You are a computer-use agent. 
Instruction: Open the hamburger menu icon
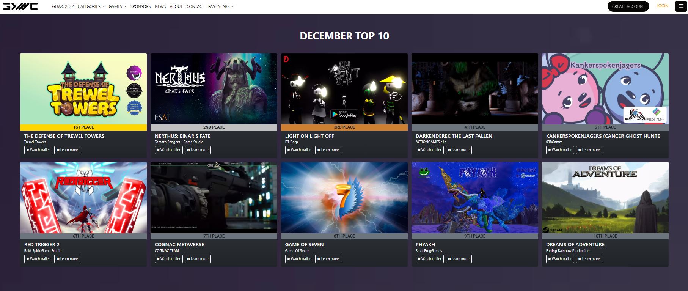pyautogui.click(x=681, y=6)
